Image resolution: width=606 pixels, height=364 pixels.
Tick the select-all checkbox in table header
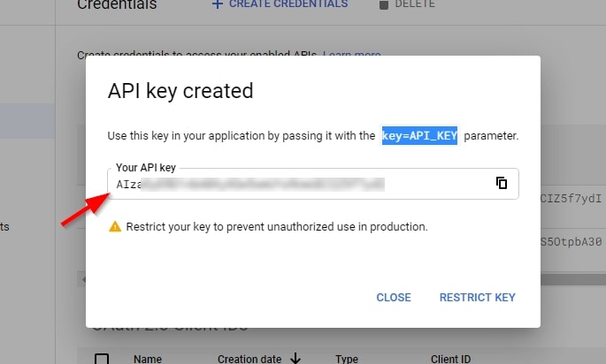[102, 359]
